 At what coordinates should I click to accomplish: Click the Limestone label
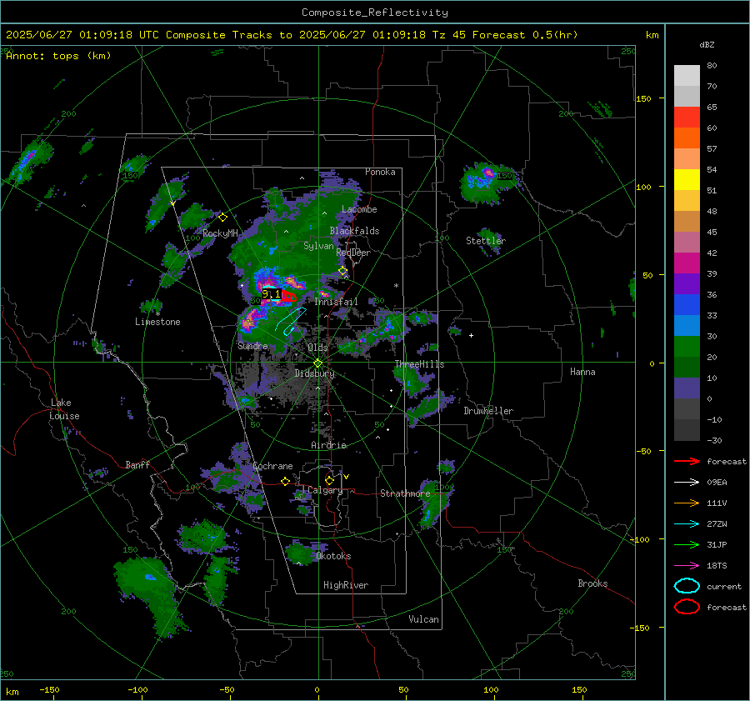(x=157, y=322)
